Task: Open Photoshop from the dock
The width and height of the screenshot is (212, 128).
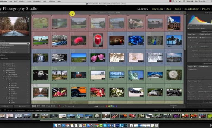Action: tap(117, 126)
